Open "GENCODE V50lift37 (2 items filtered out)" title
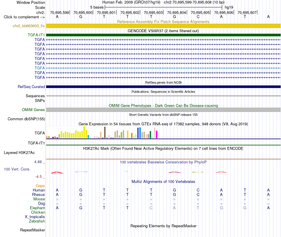The width and height of the screenshot is (281, 237). pos(163,31)
